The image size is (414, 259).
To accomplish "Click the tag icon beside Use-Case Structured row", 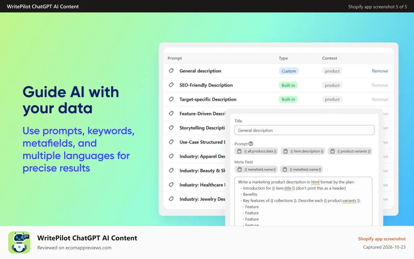I will coord(171,142).
